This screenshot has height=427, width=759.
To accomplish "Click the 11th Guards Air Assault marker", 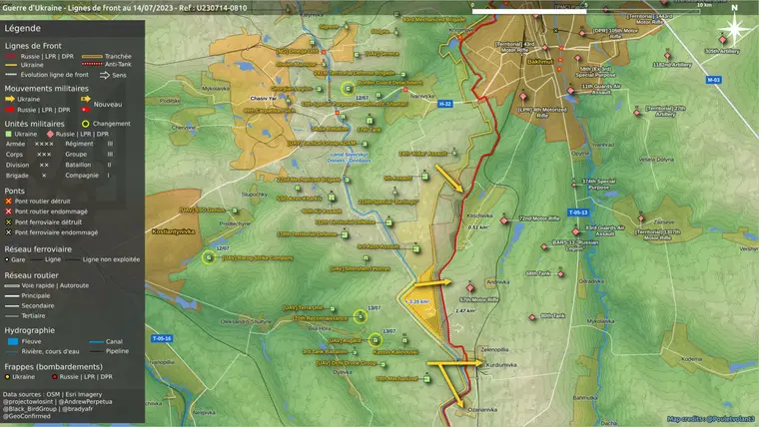I will point(570,91).
